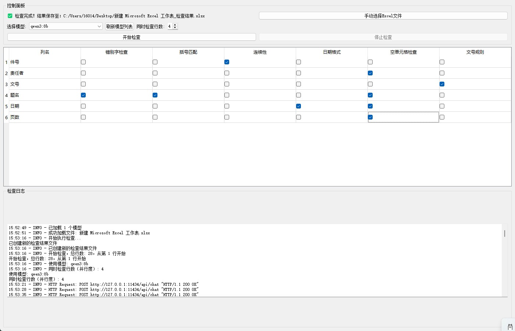The image size is (515, 331).
Task: Select the 题名 column name cell
Action: 45,95
